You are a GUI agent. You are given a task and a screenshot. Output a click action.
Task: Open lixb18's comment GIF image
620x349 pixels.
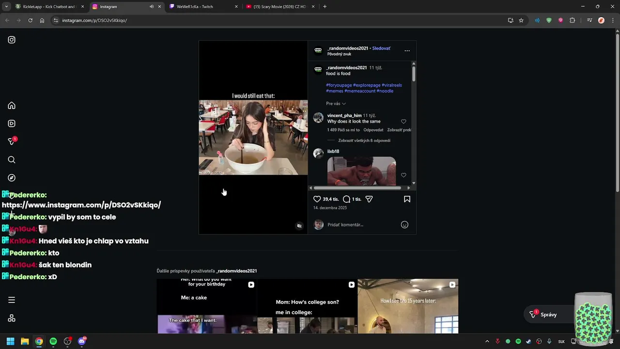pos(361,171)
